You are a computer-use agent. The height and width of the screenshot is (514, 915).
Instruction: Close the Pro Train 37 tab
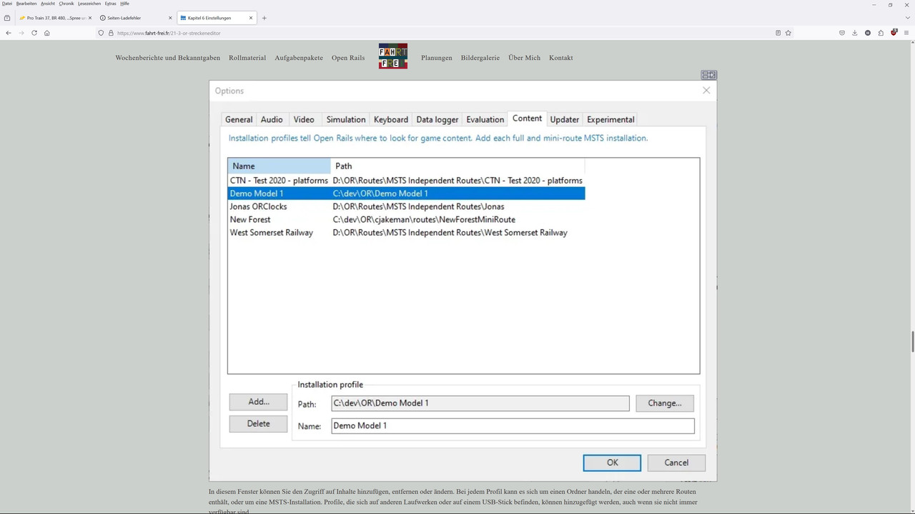pos(90,18)
